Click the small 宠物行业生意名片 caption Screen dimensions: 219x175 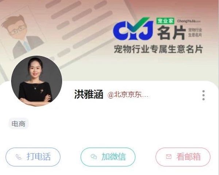tap(195, 32)
